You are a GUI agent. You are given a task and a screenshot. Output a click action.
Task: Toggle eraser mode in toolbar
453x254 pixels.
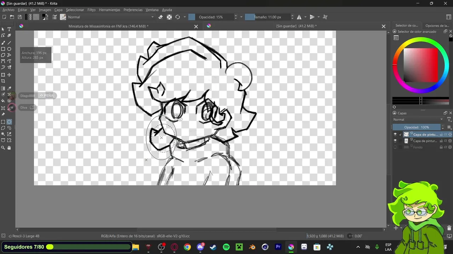161,17
